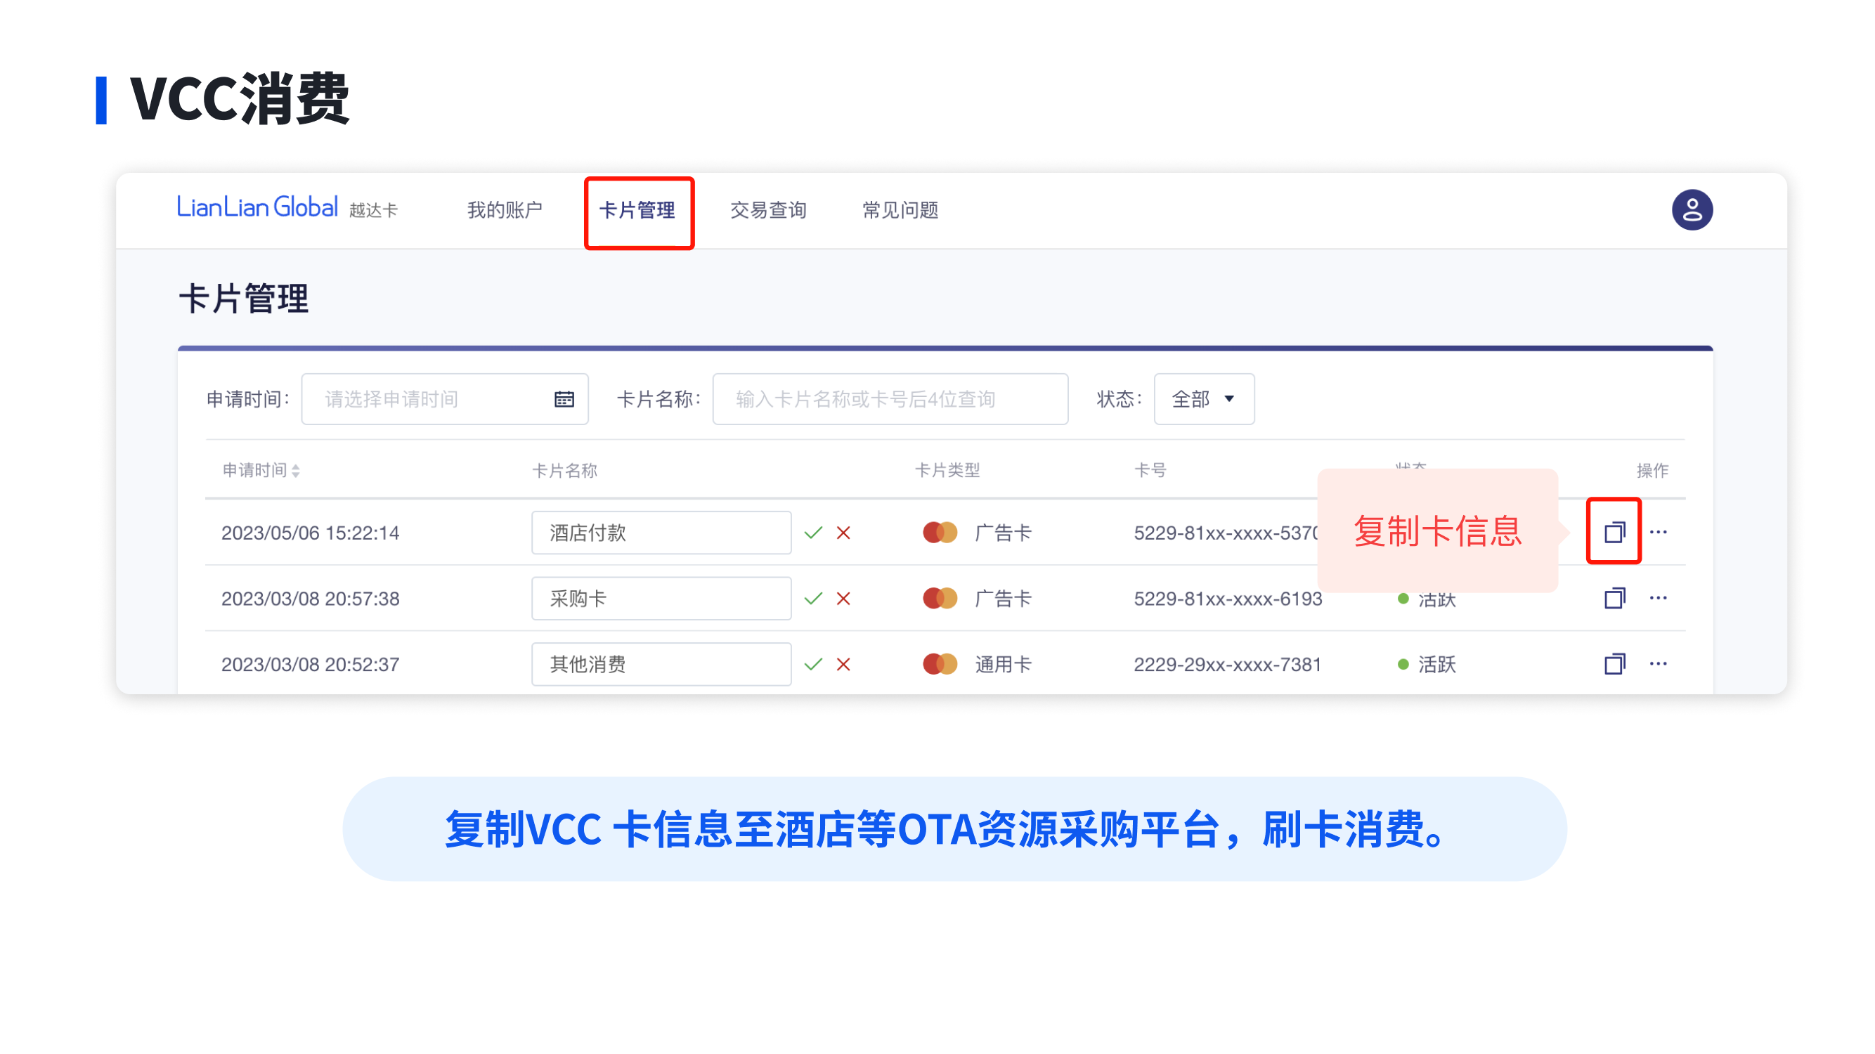Viewport: 1875px width, 1054px height.
Task: Open more options for 采购卡 card
Action: tap(1658, 599)
